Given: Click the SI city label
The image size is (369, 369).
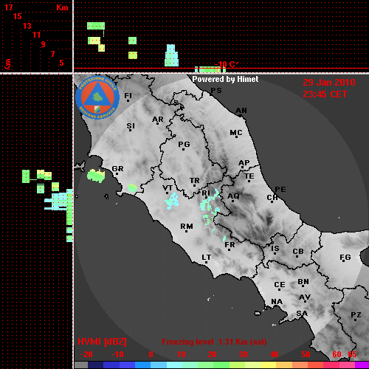Looking at the screenshot, I should click(x=131, y=126).
